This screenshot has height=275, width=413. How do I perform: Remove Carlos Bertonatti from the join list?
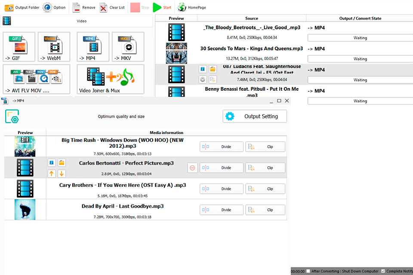(192, 168)
